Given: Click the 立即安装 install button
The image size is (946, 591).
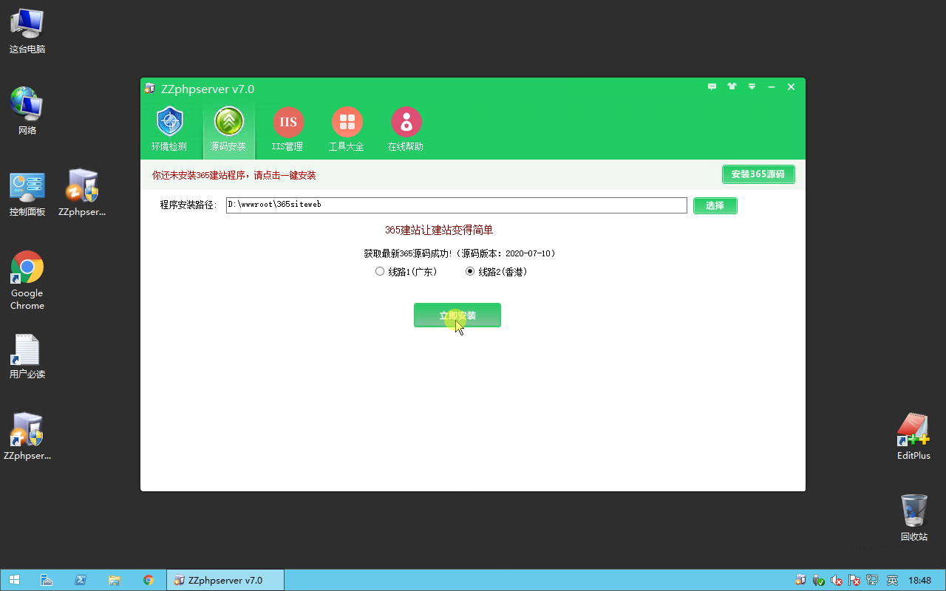Looking at the screenshot, I should [457, 315].
